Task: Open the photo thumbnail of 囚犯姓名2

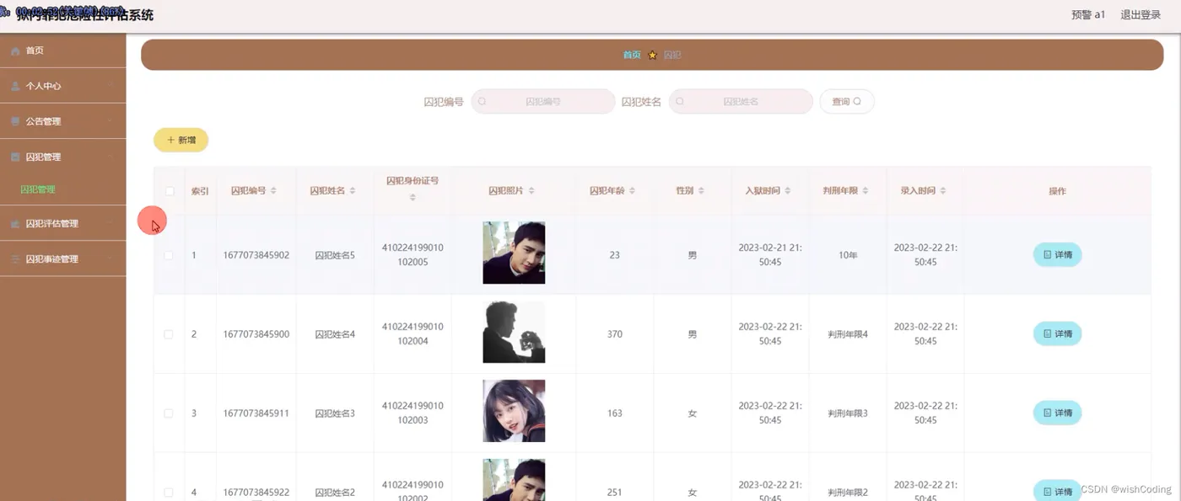Action: pos(514,480)
